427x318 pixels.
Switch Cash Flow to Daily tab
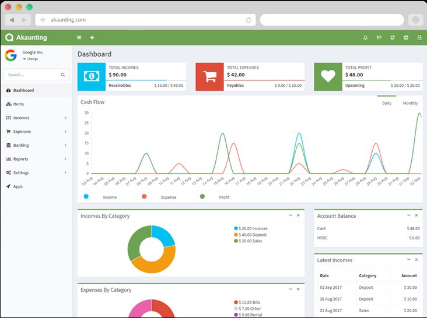tap(387, 103)
